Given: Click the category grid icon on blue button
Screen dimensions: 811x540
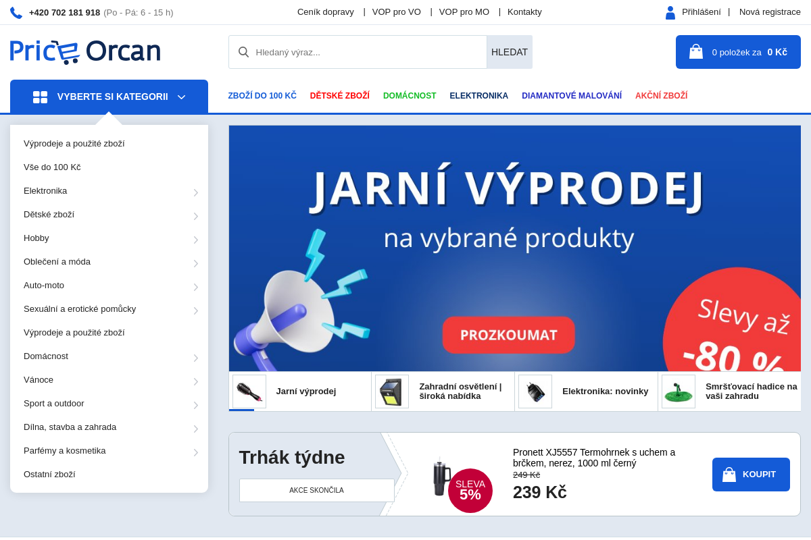Looking at the screenshot, I should pos(40,97).
